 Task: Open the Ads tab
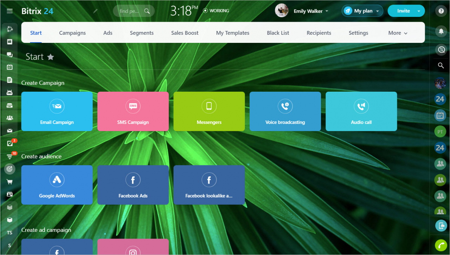(108, 33)
